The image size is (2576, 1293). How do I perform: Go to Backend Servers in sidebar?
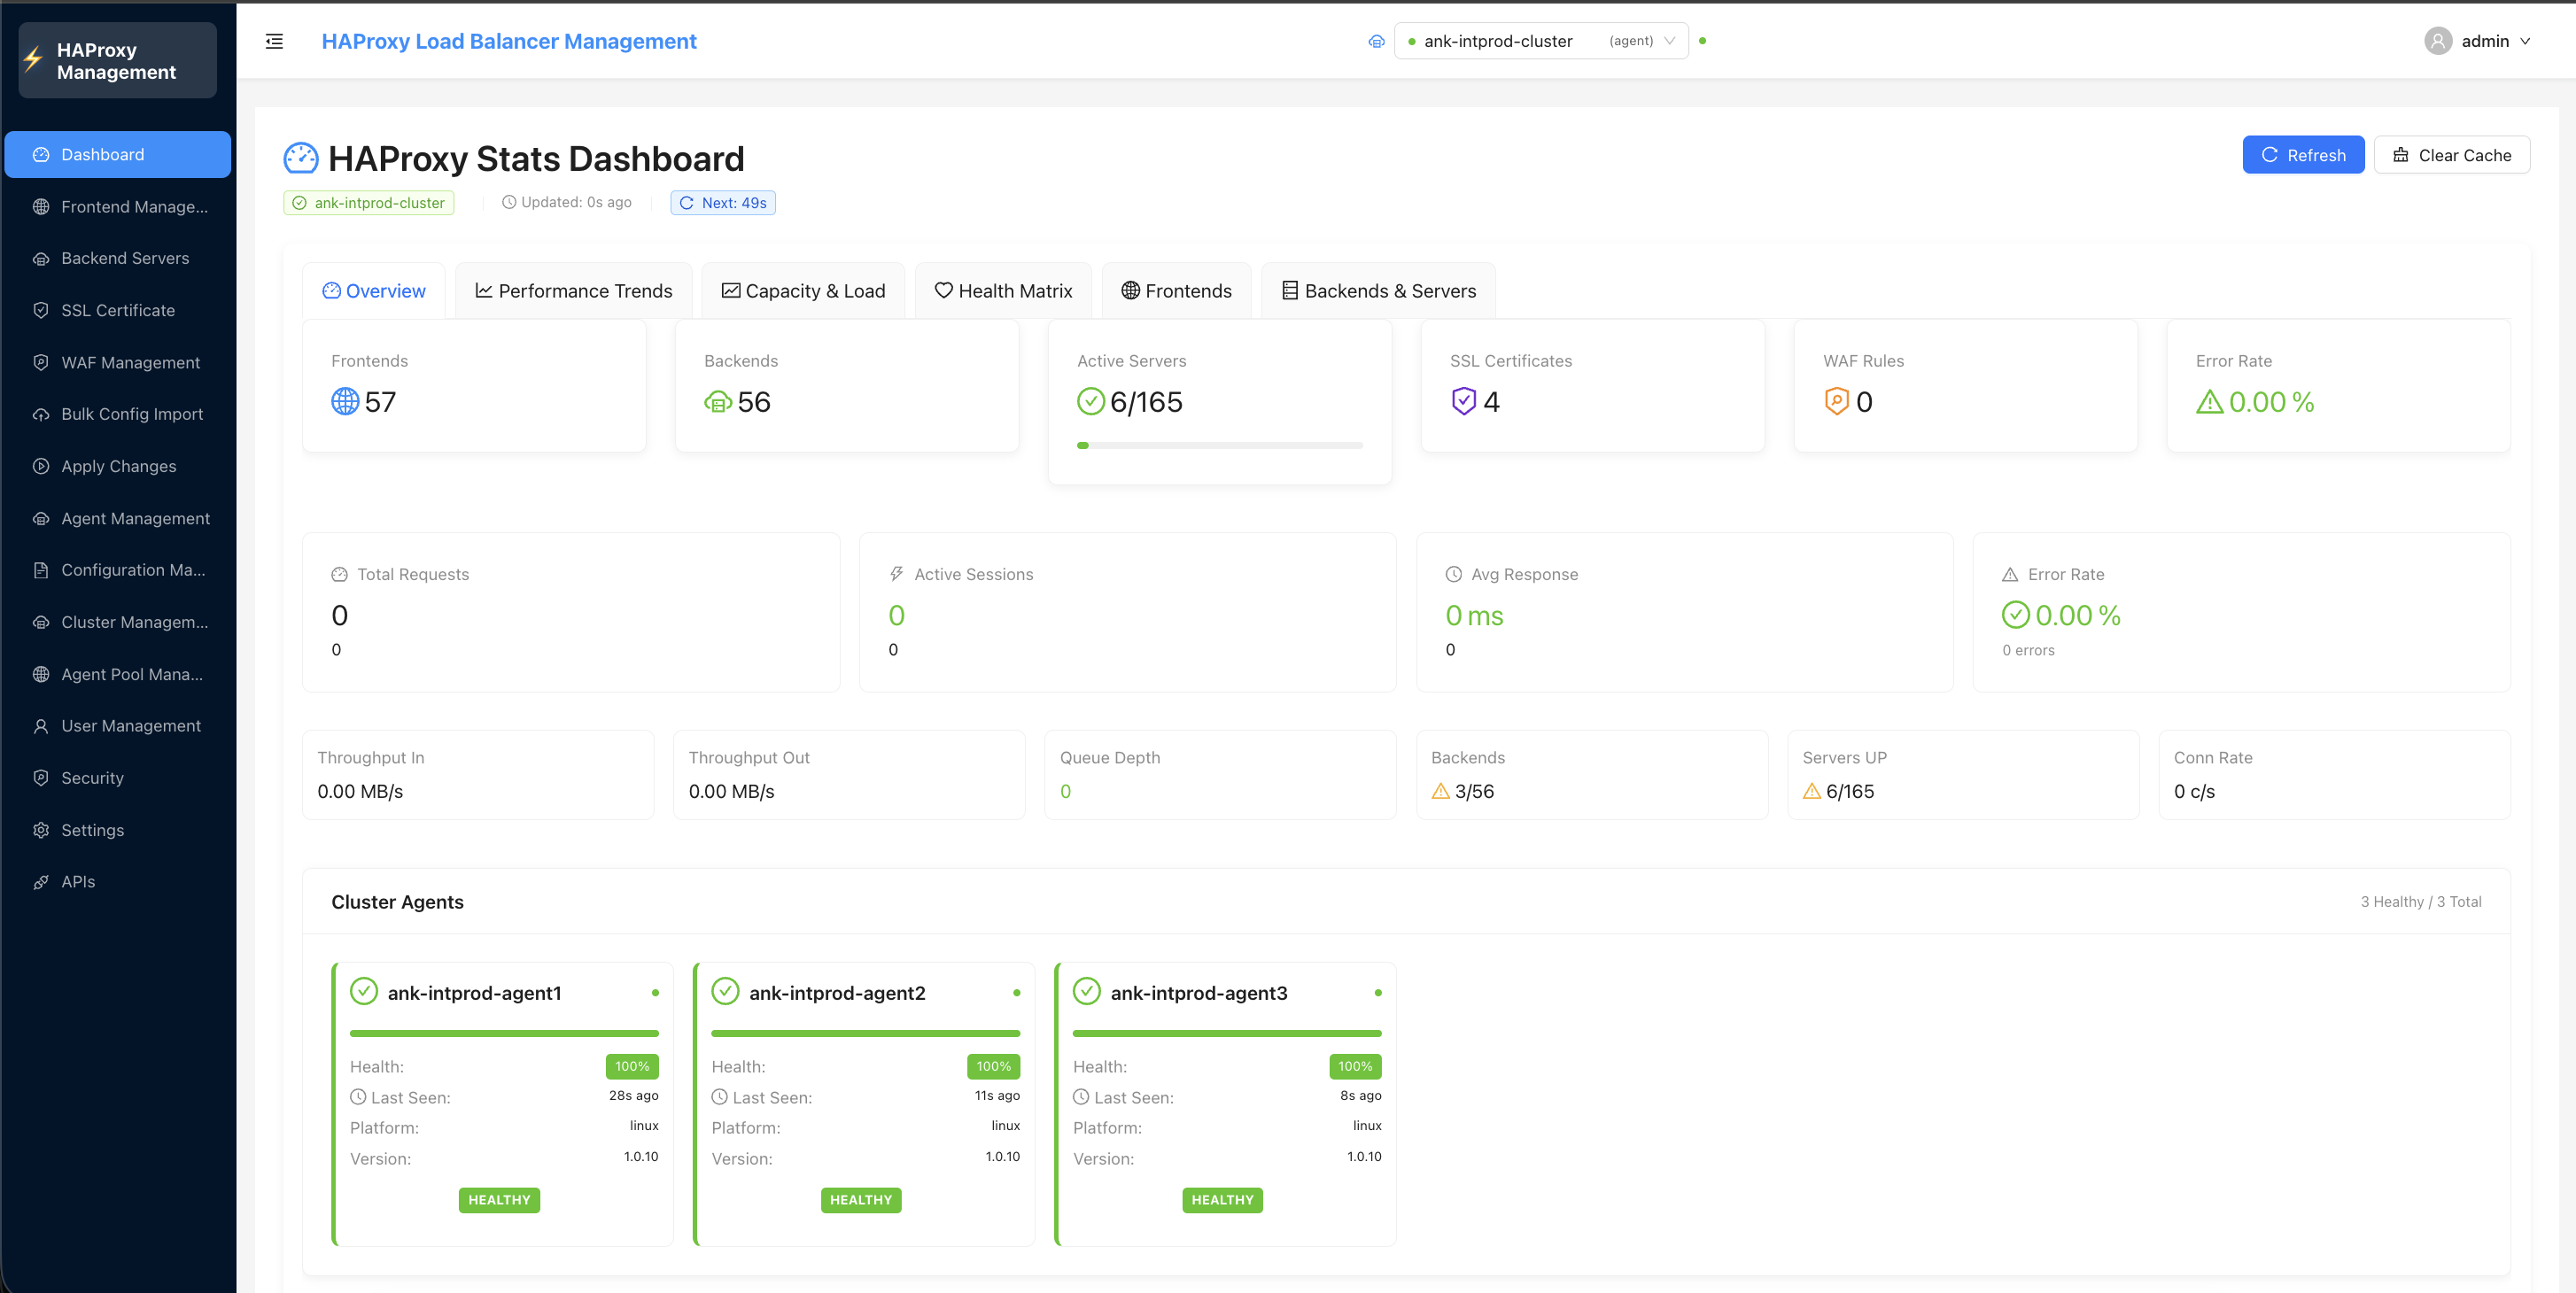pyautogui.click(x=118, y=258)
